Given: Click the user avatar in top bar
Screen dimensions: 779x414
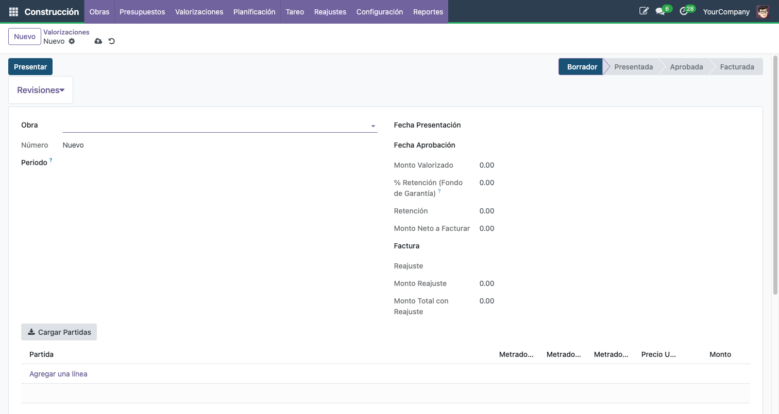Looking at the screenshot, I should click(x=763, y=11).
